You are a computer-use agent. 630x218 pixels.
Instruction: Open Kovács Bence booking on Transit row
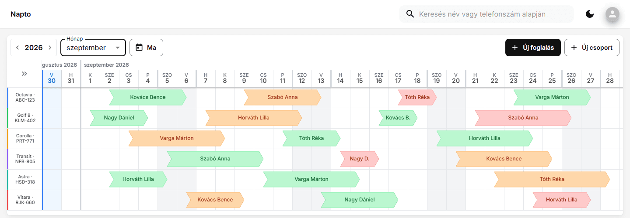click(504, 159)
